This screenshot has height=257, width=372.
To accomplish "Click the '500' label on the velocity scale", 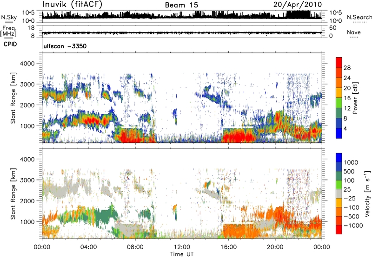I will tap(349, 172).
